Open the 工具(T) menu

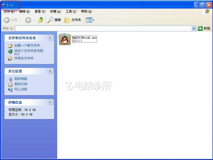71,11
